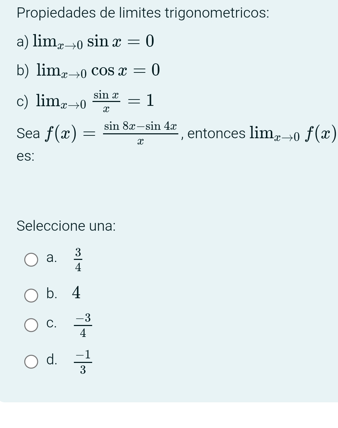Click the word "entonces" in the question

pyautogui.click(x=217, y=134)
